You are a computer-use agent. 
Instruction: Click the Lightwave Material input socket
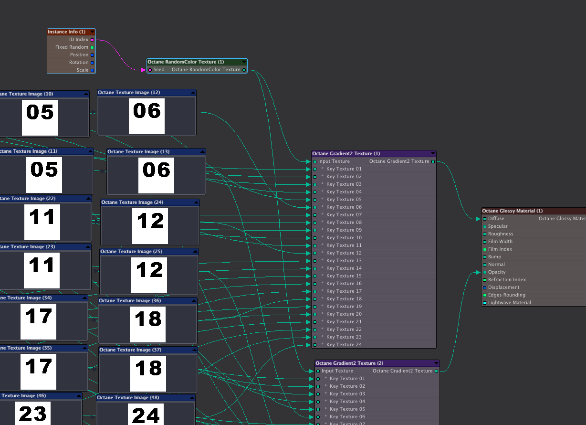484,303
